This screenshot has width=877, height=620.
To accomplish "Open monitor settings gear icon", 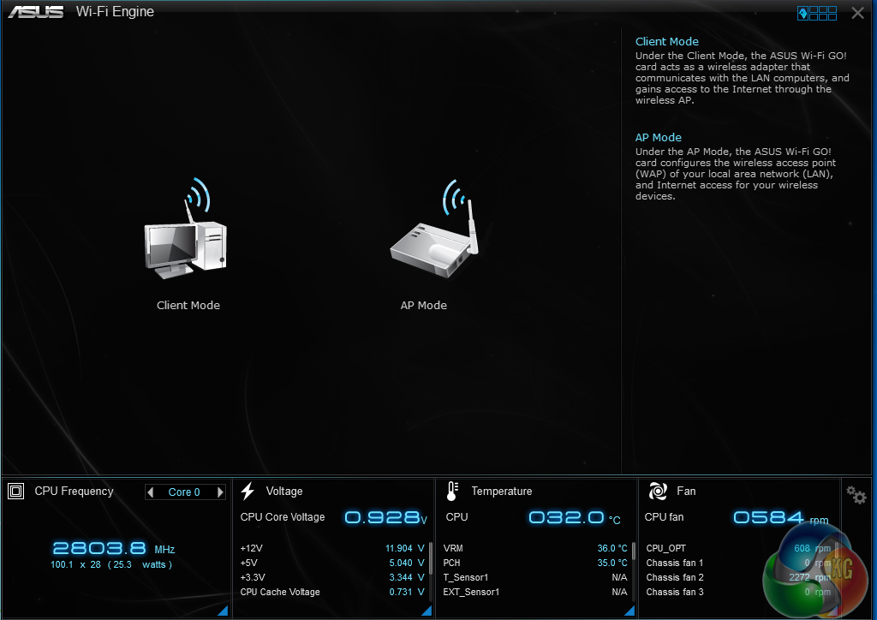I will 856,495.
